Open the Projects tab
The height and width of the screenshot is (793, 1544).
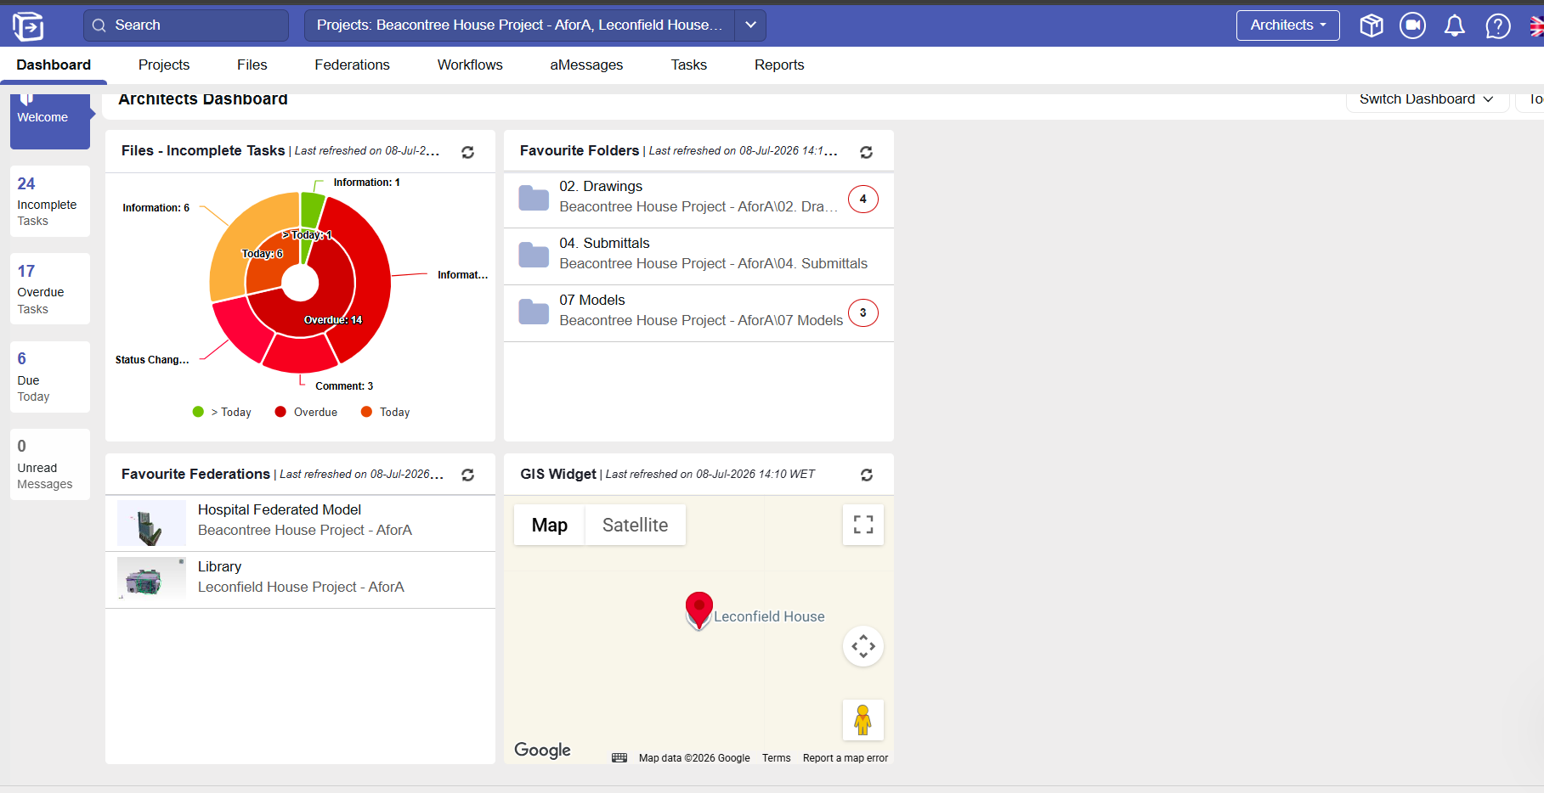click(164, 65)
